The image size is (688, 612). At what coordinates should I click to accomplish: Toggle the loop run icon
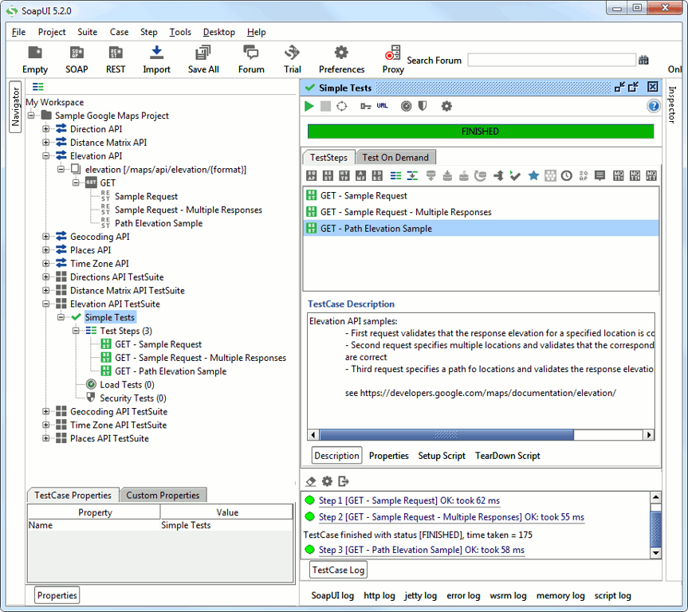click(342, 106)
